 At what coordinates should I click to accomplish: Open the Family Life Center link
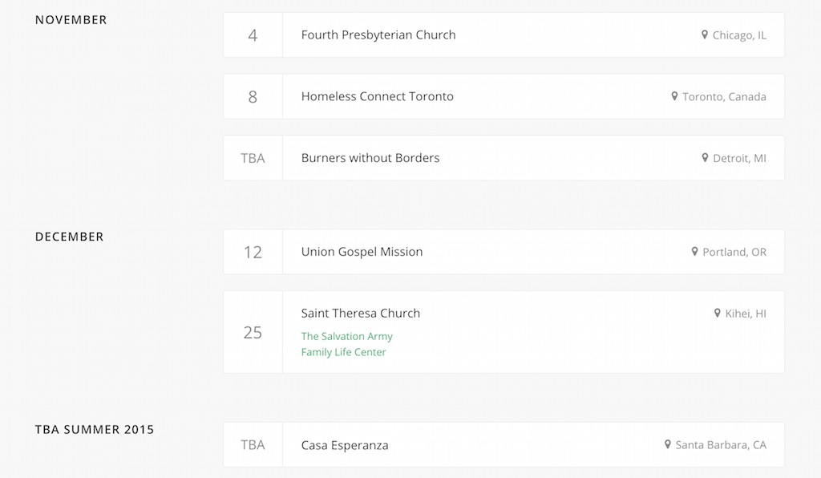pyautogui.click(x=343, y=352)
